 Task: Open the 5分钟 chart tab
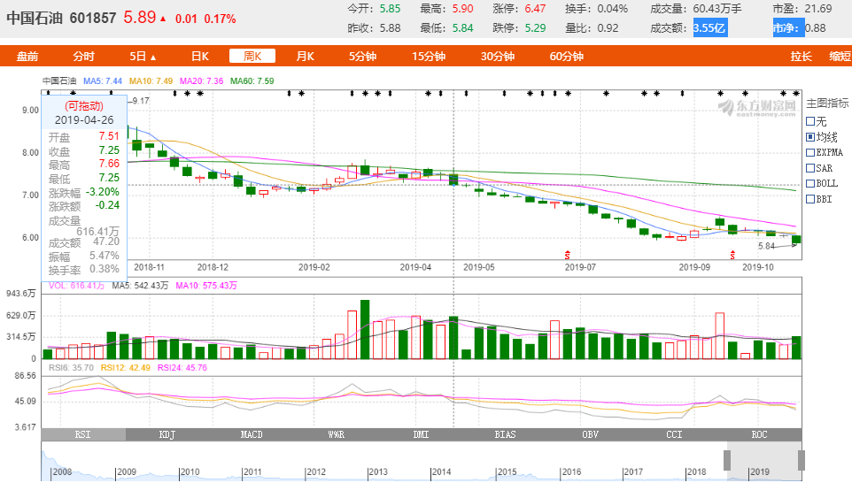coord(362,57)
